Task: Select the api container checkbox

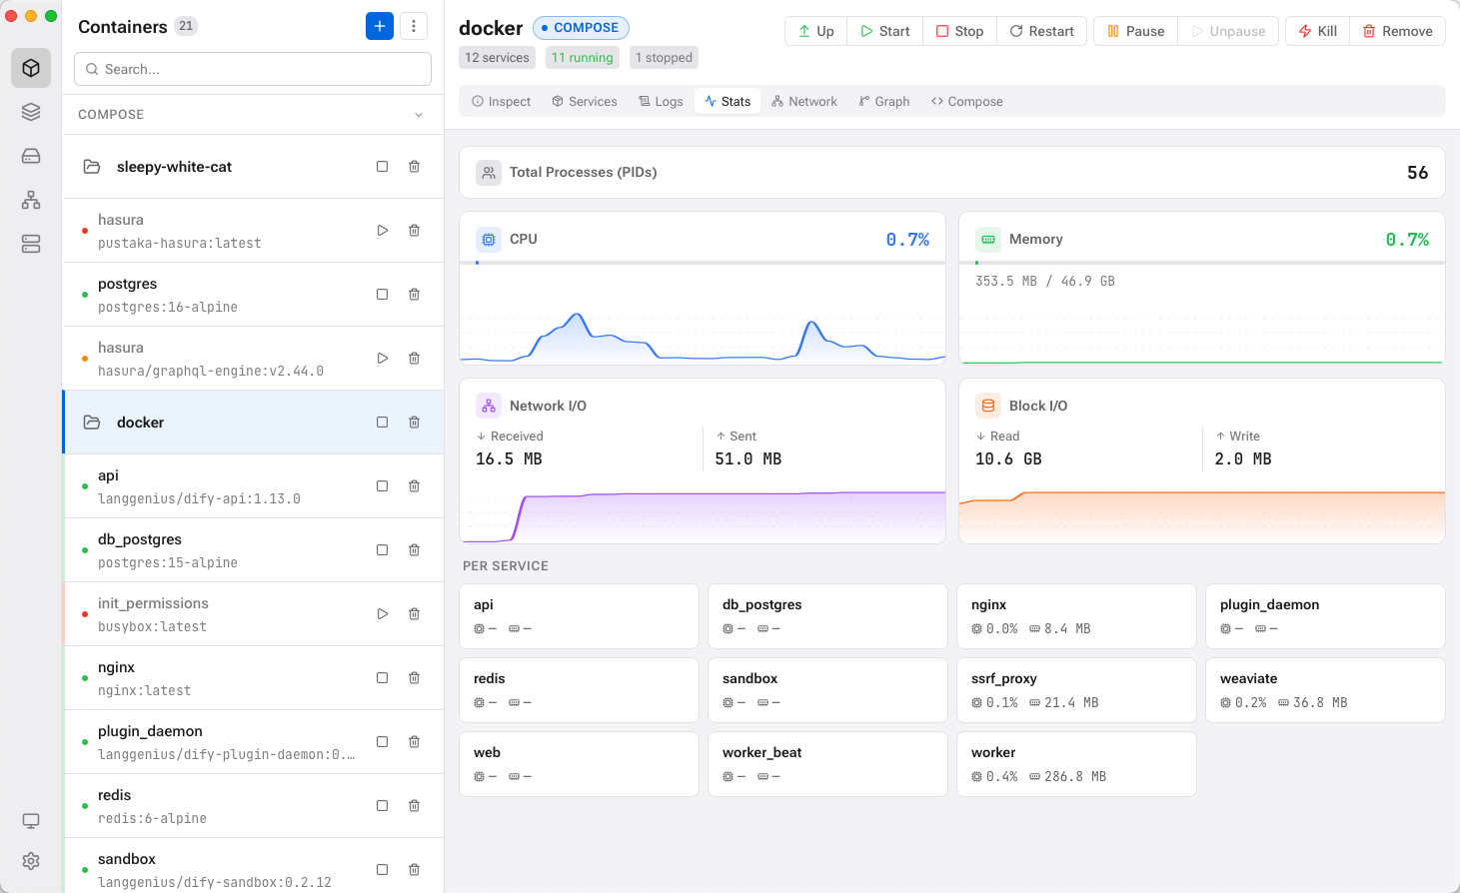Action: point(382,485)
